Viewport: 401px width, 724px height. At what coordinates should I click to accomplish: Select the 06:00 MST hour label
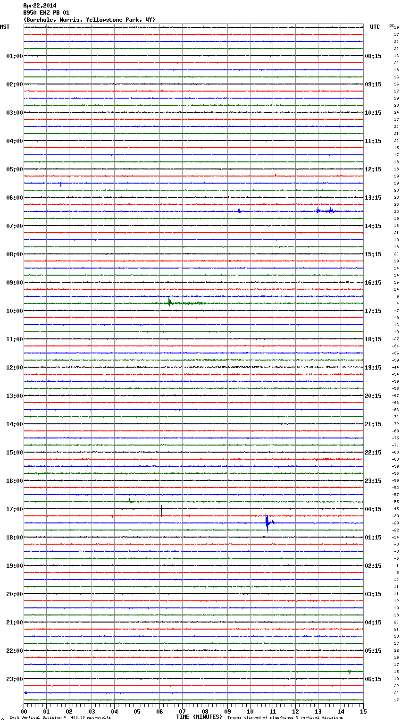(x=15, y=197)
